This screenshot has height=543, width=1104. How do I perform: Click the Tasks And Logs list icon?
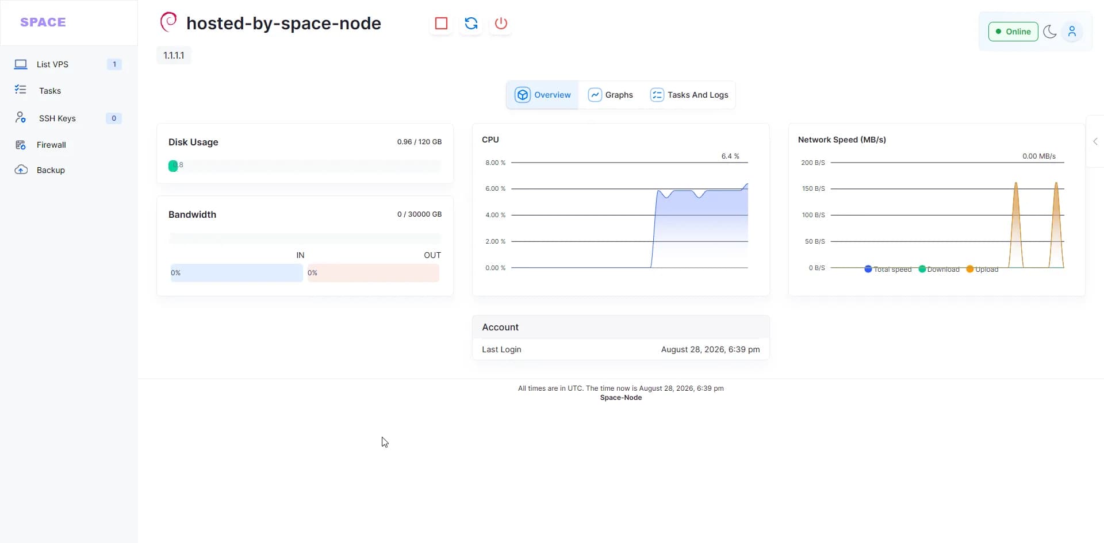pos(657,95)
